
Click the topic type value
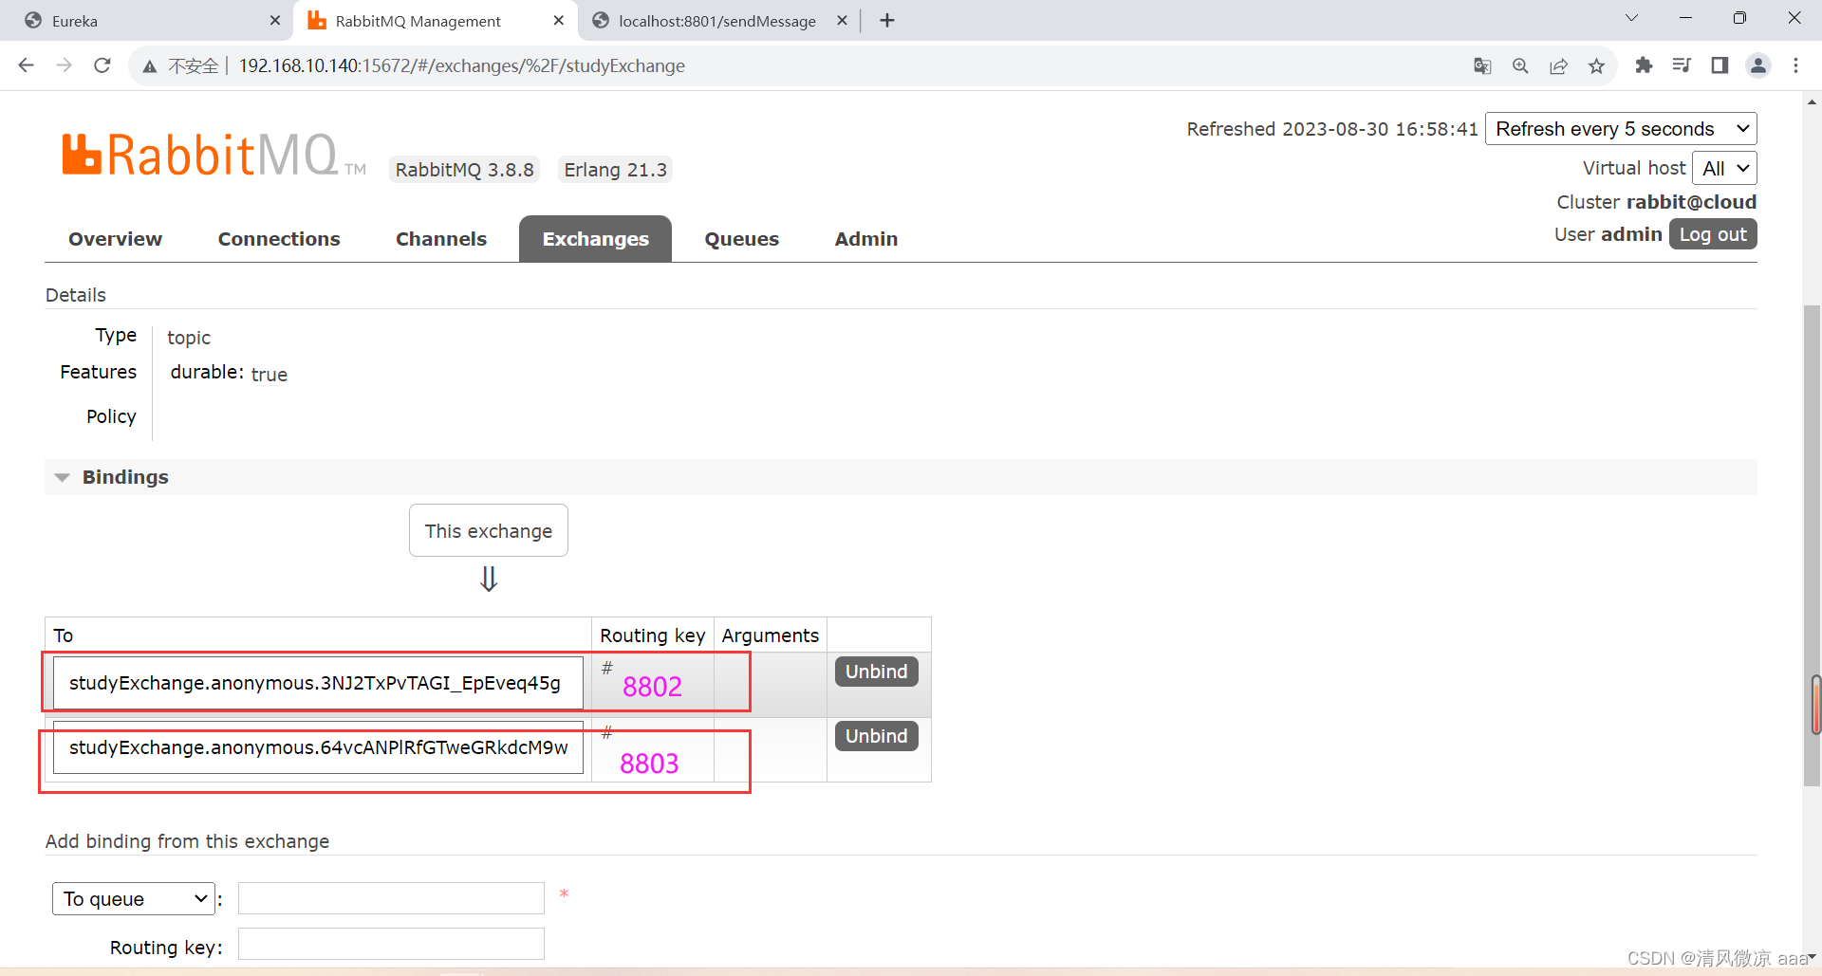pos(189,338)
